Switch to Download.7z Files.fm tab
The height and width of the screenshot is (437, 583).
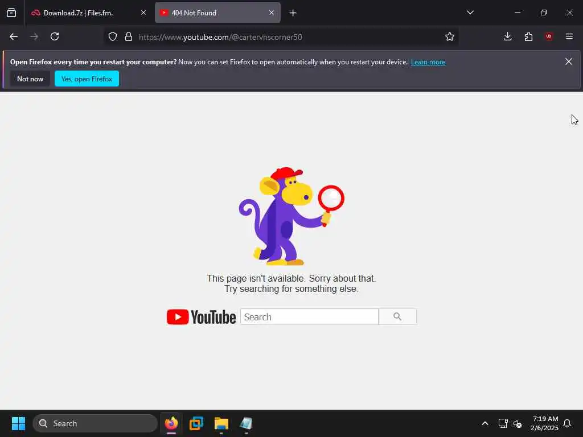[88, 13]
